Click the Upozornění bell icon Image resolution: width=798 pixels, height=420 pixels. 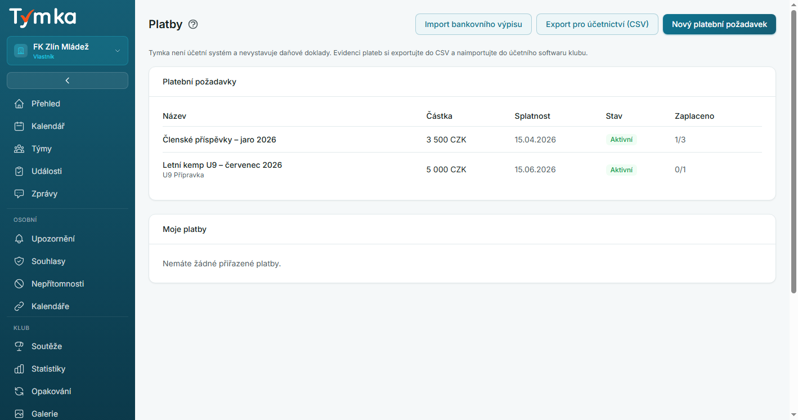tap(19, 239)
